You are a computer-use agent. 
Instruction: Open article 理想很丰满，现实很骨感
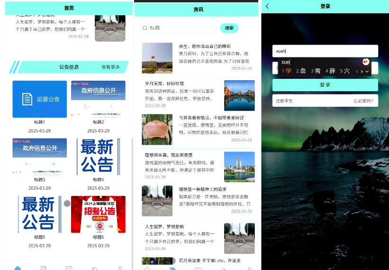pyautogui.click(x=169, y=155)
